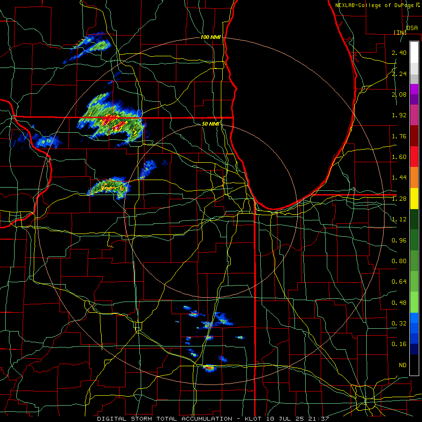Select the yellow legend swatch
Image resolution: width=422 pixels, height=422 pixels.
point(414,199)
